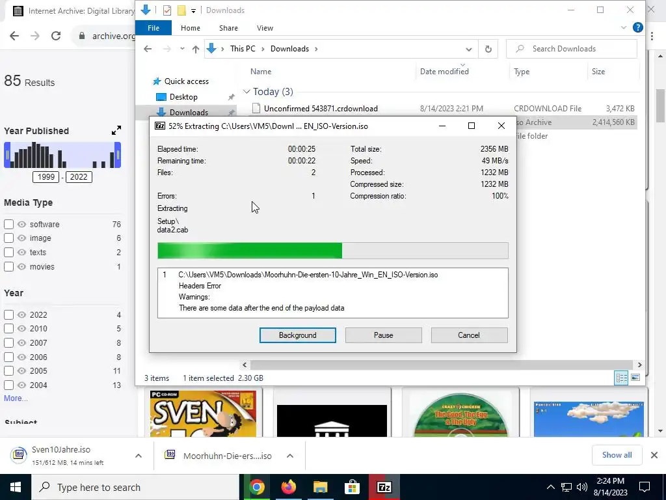Cancel the 7-Zip extraction

469,335
